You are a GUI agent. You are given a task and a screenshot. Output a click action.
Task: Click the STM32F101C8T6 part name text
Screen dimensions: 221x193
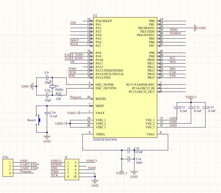click(105, 140)
